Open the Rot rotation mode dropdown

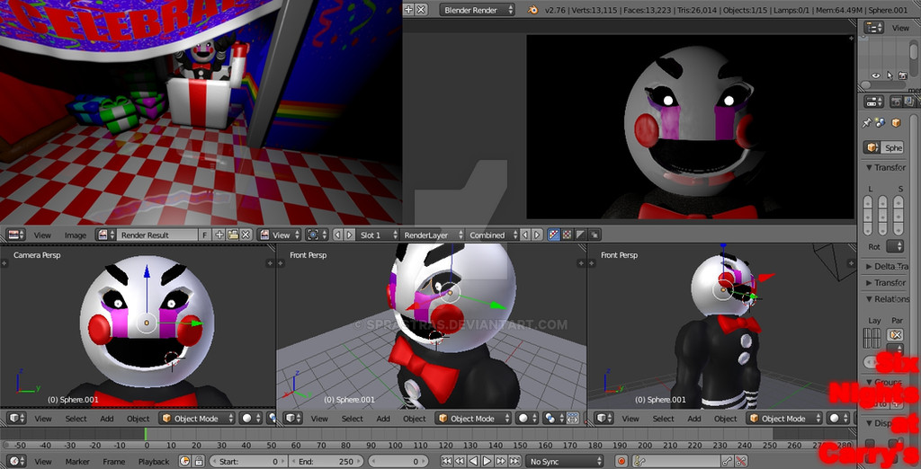pyautogui.click(x=895, y=246)
